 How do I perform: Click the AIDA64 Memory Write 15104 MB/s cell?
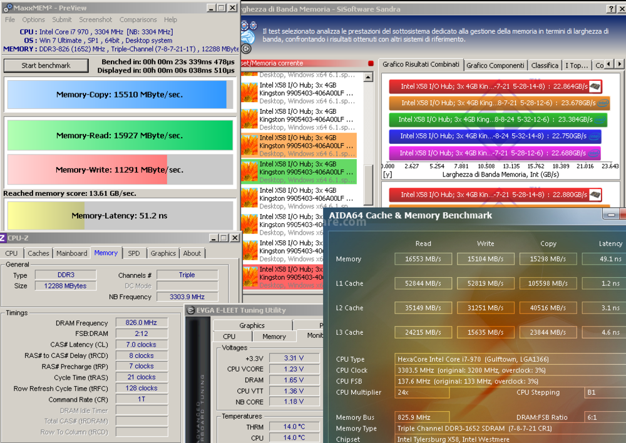click(486, 259)
